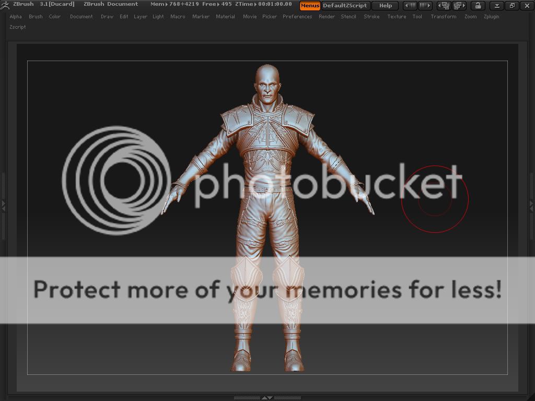Click the DefaultZScript button
535x401 pixels.
(x=345, y=6)
